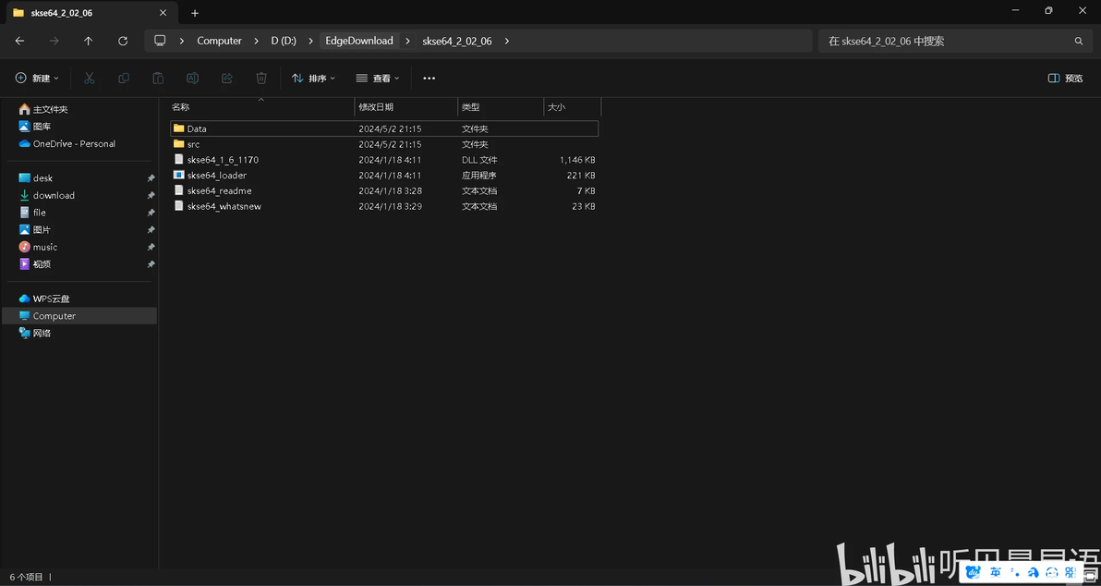
Task: Click the Paste clipboard icon
Action: tap(158, 78)
